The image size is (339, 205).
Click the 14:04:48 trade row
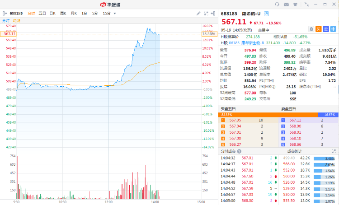pyautogui.click(x=249, y=182)
